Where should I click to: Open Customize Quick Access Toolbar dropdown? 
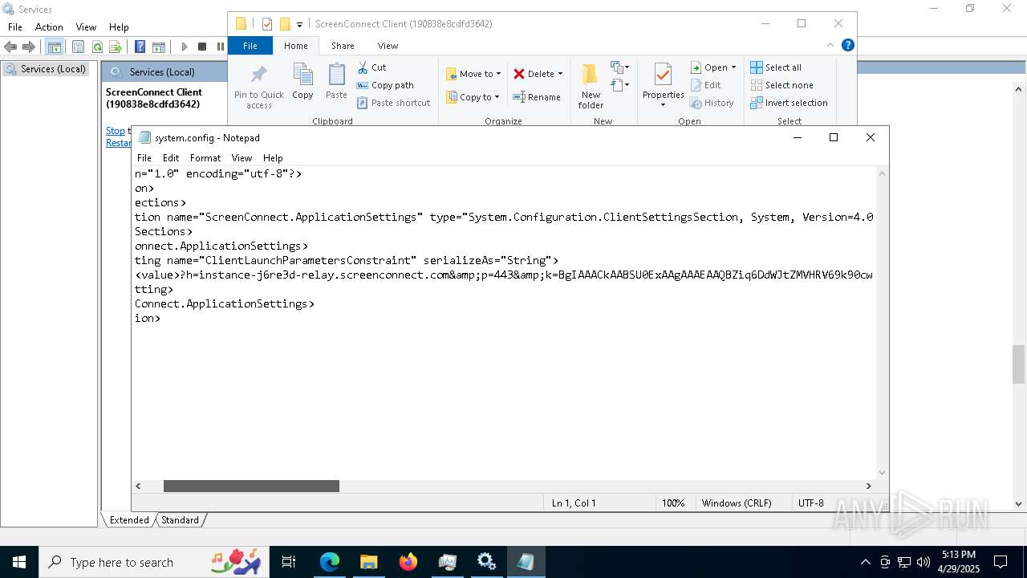click(299, 24)
